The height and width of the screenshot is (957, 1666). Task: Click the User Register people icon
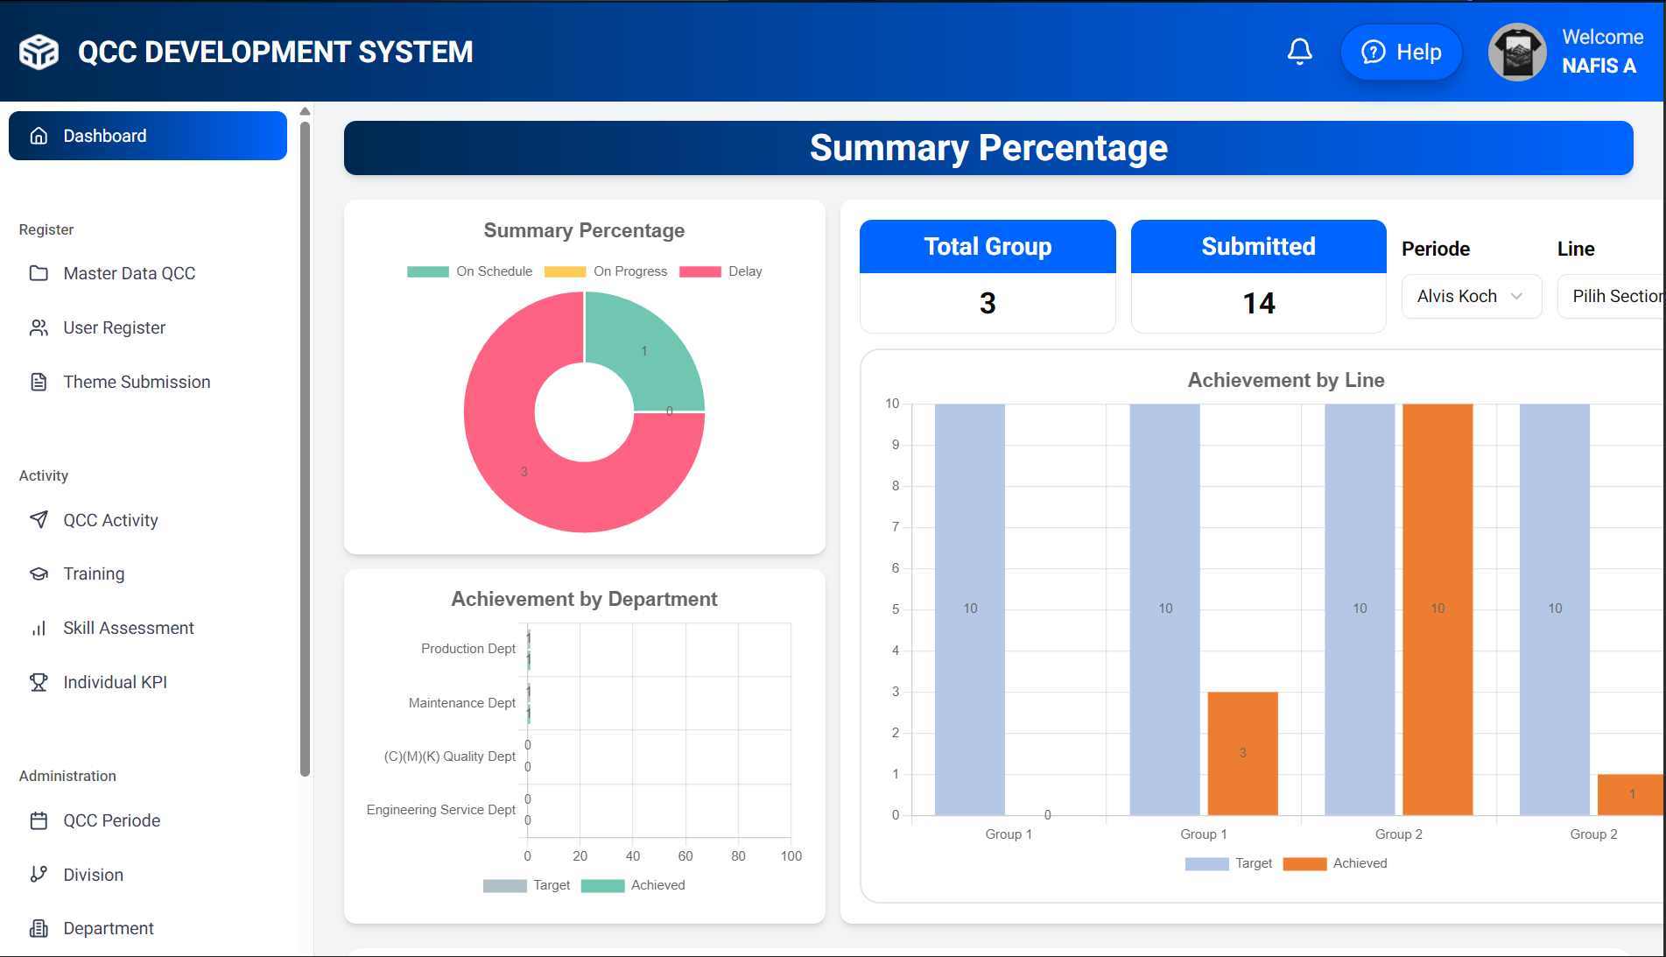39,327
